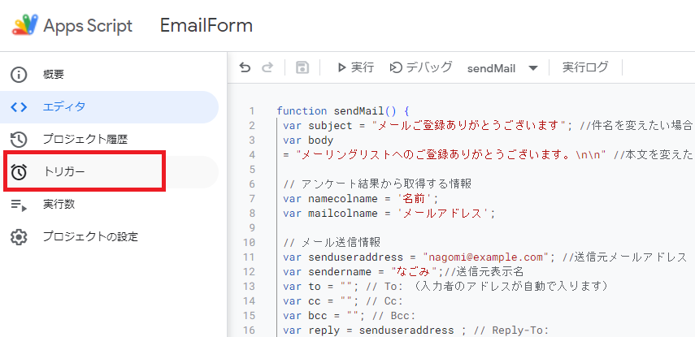Select エディタ in the sidebar

coord(65,107)
